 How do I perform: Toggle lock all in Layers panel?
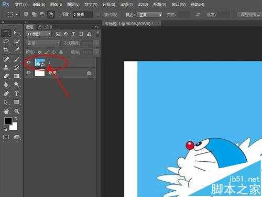[61, 52]
